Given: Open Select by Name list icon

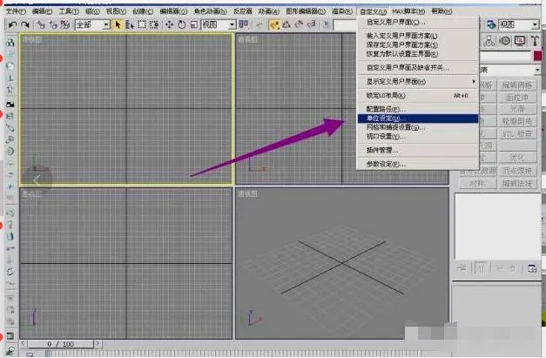Looking at the screenshot, I should 130,24.
